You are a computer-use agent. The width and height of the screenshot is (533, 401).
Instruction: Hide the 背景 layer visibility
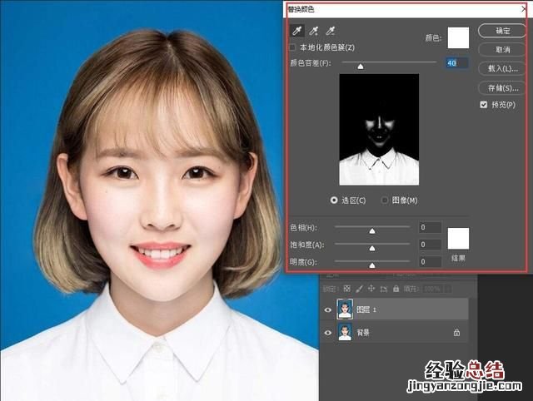(328, 332)
